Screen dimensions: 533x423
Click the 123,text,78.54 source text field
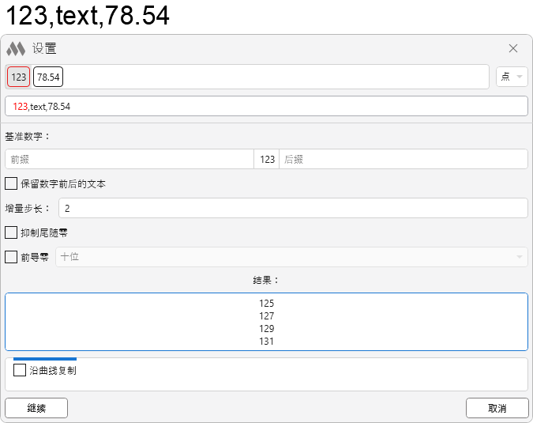(x=266, y=106)
